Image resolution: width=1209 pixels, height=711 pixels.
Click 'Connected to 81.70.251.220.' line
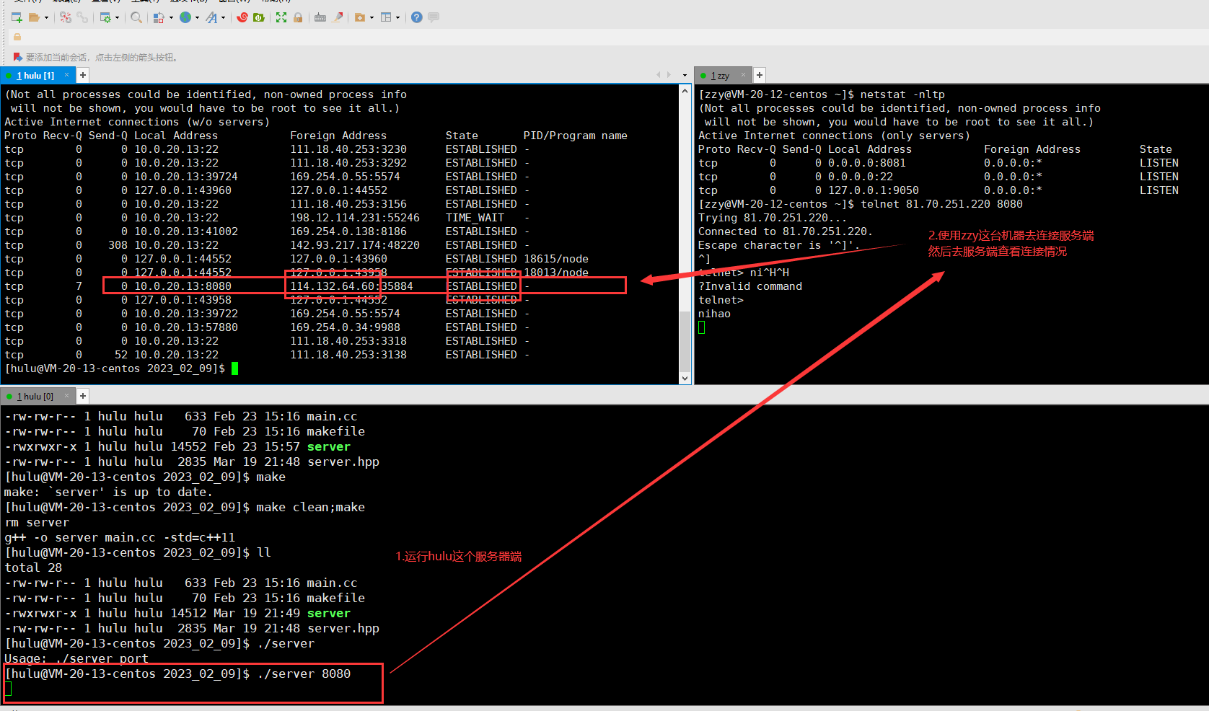786,231
